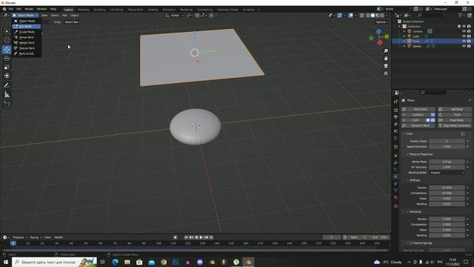Hide the Camera in the outliner
This screenshot has width=474, height=267.
click(x=464, y=31)
